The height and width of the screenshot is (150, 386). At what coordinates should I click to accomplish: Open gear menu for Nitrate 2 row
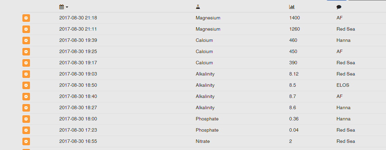click(x=26, y=141)
